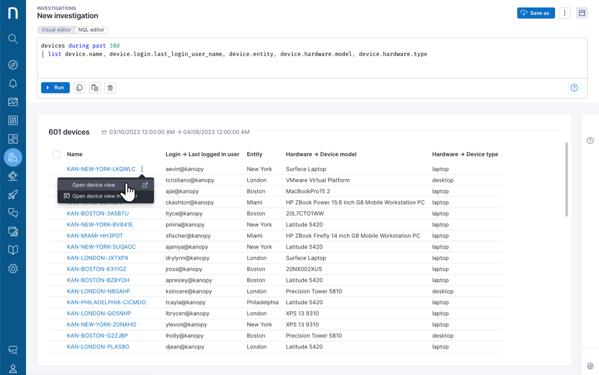This screenshot has width=599, height=375.
Task: Open the rocket icon in the sidebar
Action: [13, 194]
